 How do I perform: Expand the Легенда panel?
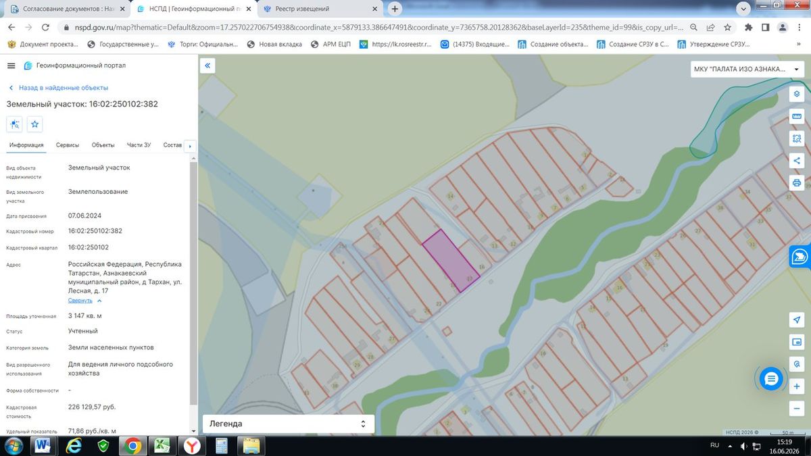tap(289, 424)
